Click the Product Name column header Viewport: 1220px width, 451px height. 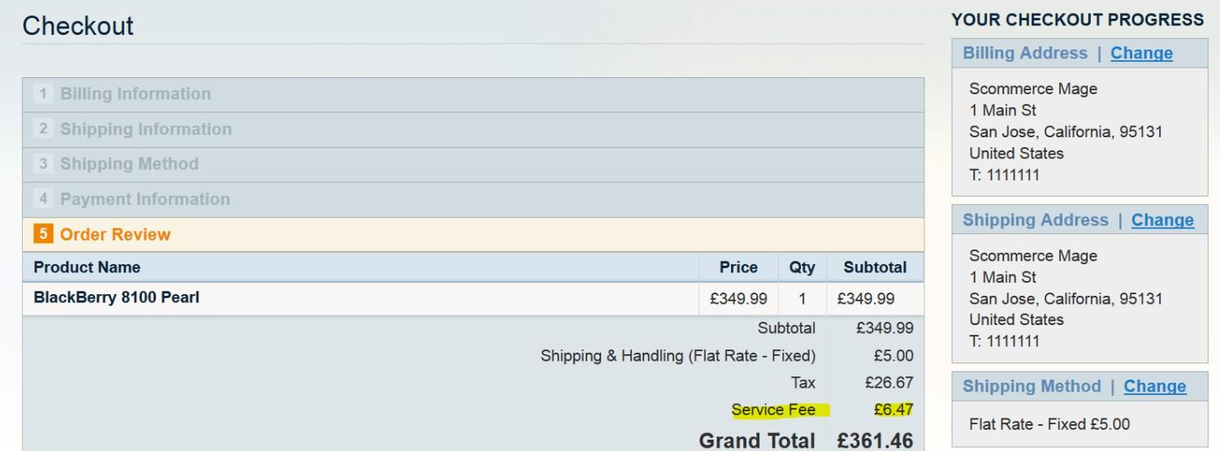click(x=87, y=267)
